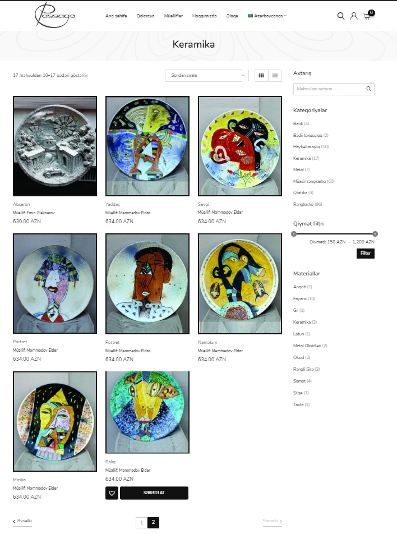397x534 pixels.
Task: Open the Sondan sırala sorting dropdown
Action: [206, 76]
